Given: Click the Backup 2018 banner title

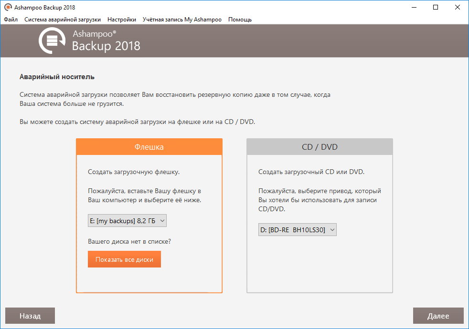Looking at the screenshot, I should click(x=106, y=46).
